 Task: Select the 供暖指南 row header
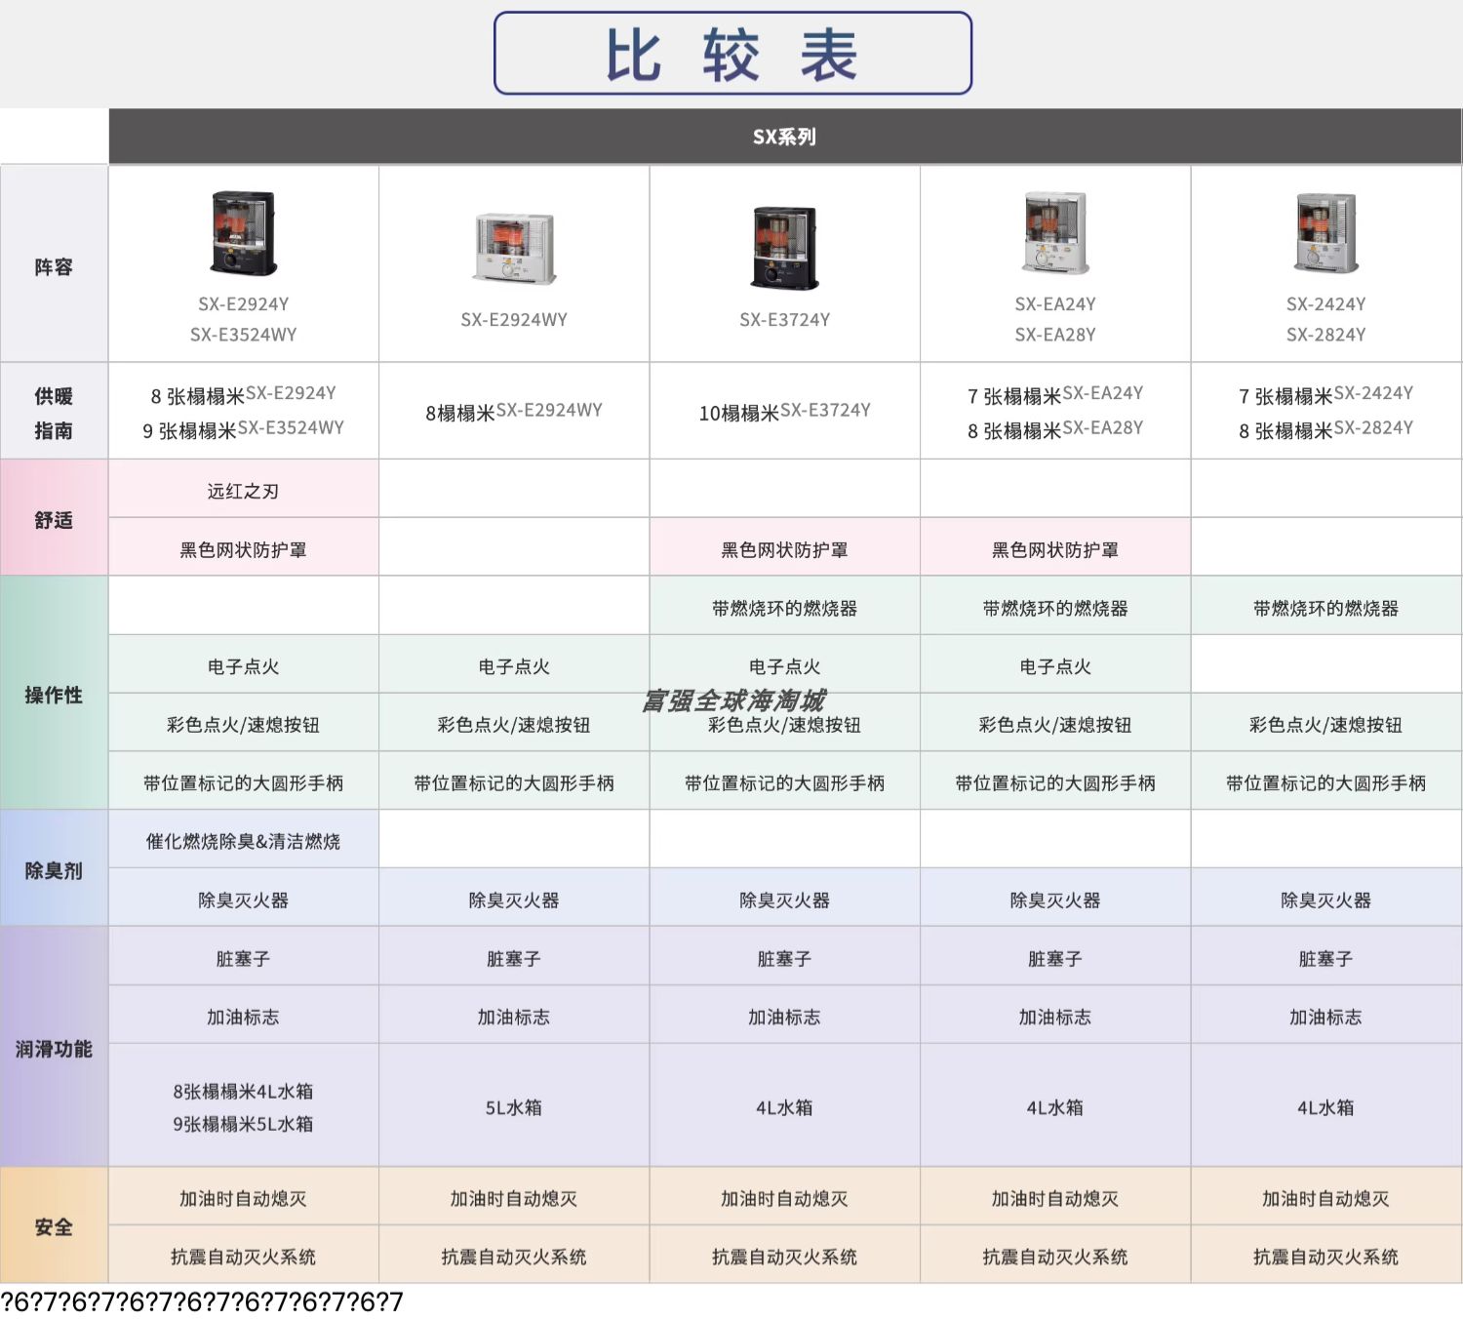pyautogui.click(x=54, y=413)
